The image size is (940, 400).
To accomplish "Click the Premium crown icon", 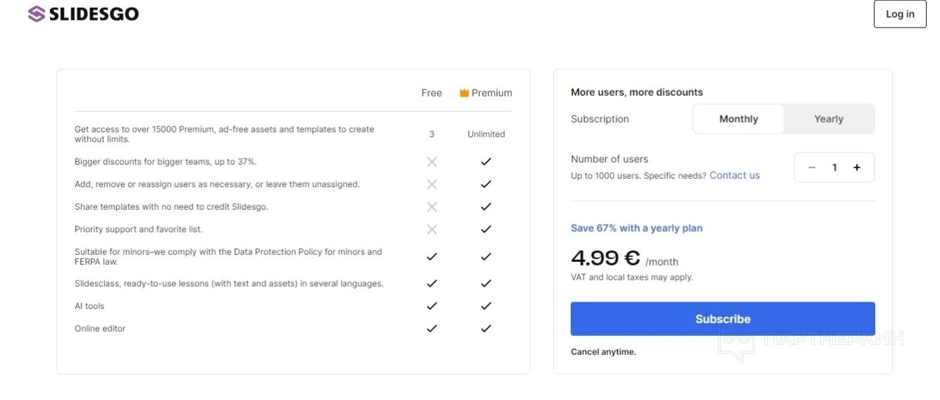I will (464, 93).
